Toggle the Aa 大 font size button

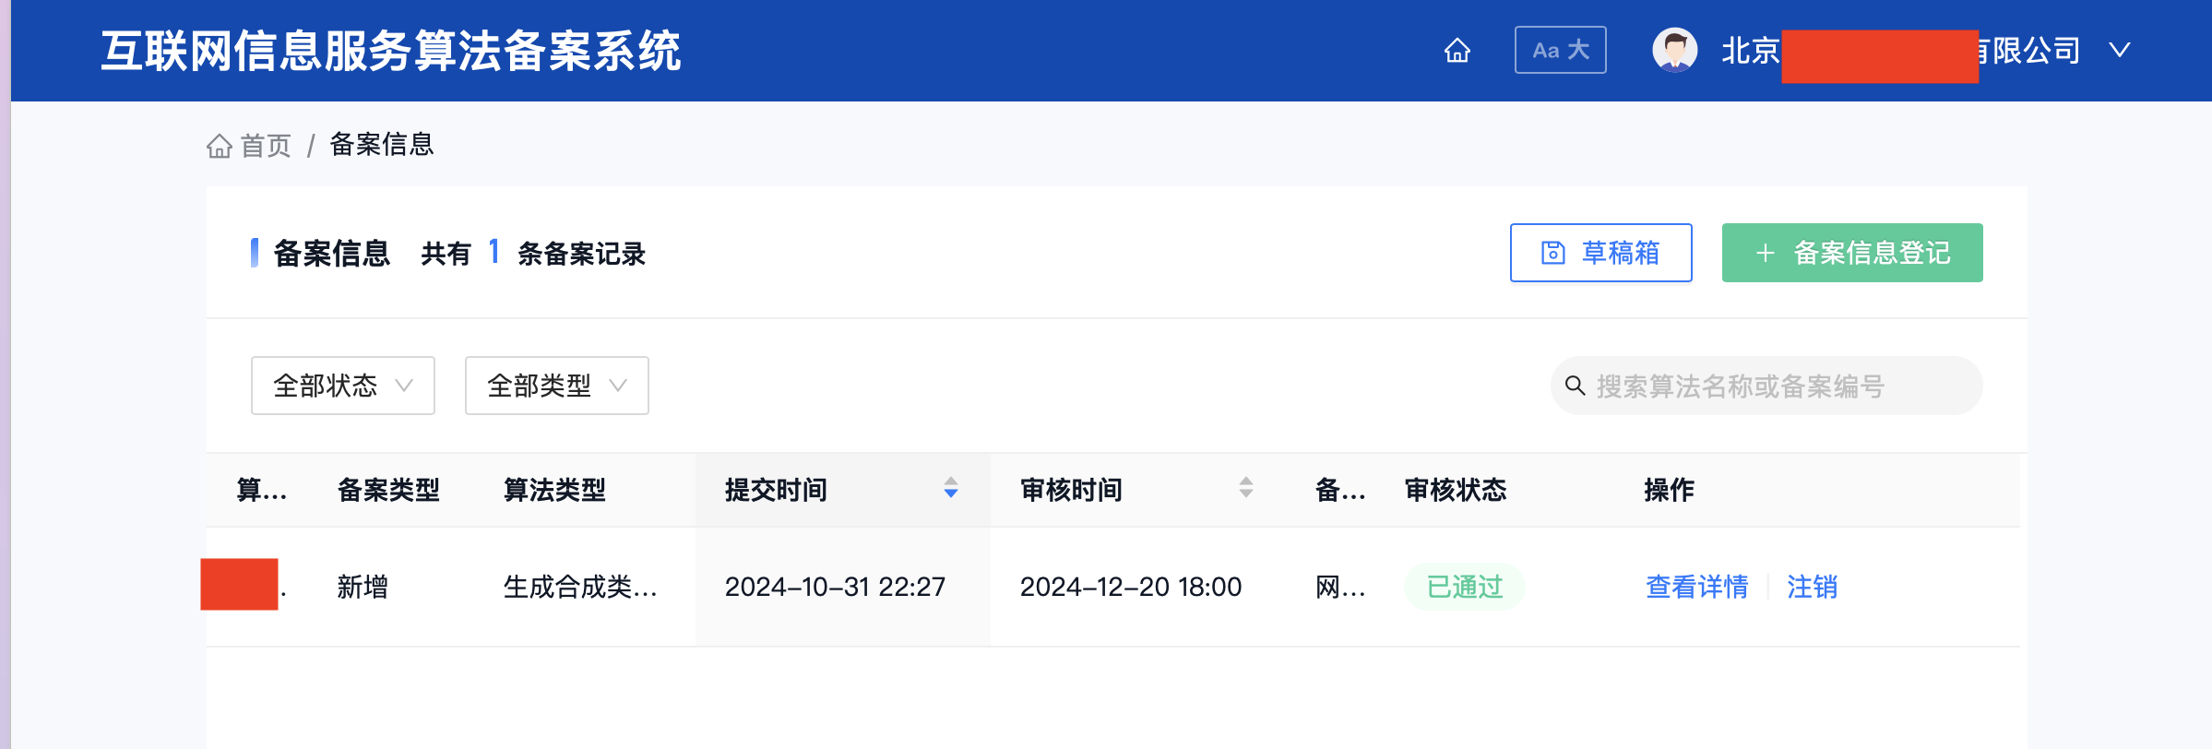1560,50
